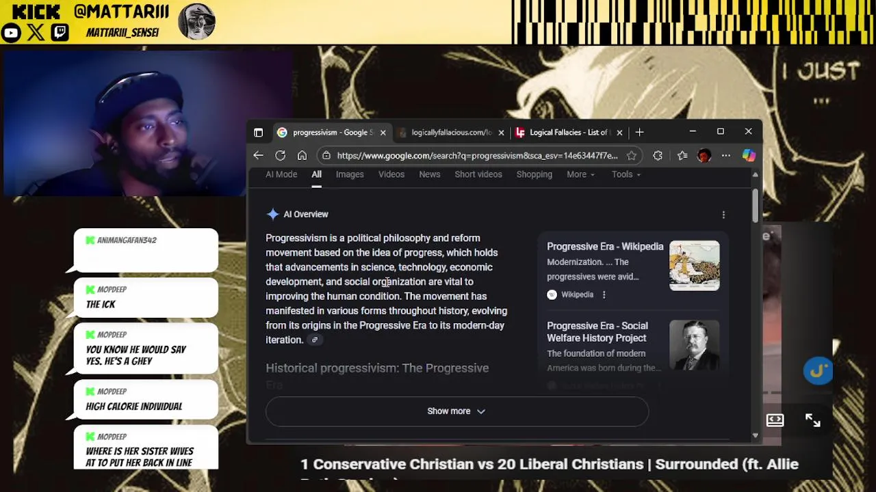Viewport: 876px width, 492px height.
Task: Click the AI Overview sparkle icon
Action: pos(272,215)
